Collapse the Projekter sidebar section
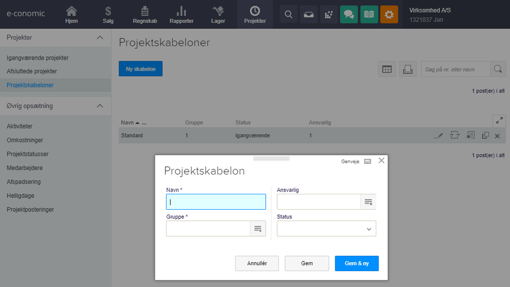This screenshot has height=287, width=510. tap(100, 37)
